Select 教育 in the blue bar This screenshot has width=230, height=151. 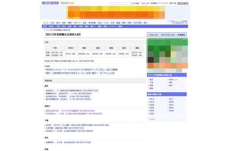(105, 26)
